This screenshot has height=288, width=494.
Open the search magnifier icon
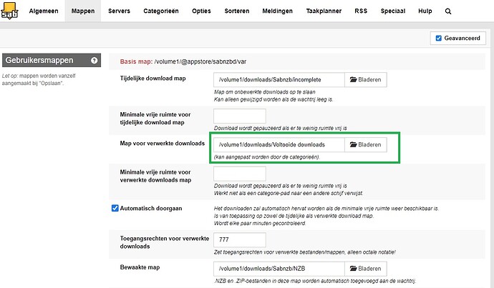click(448, 11)
